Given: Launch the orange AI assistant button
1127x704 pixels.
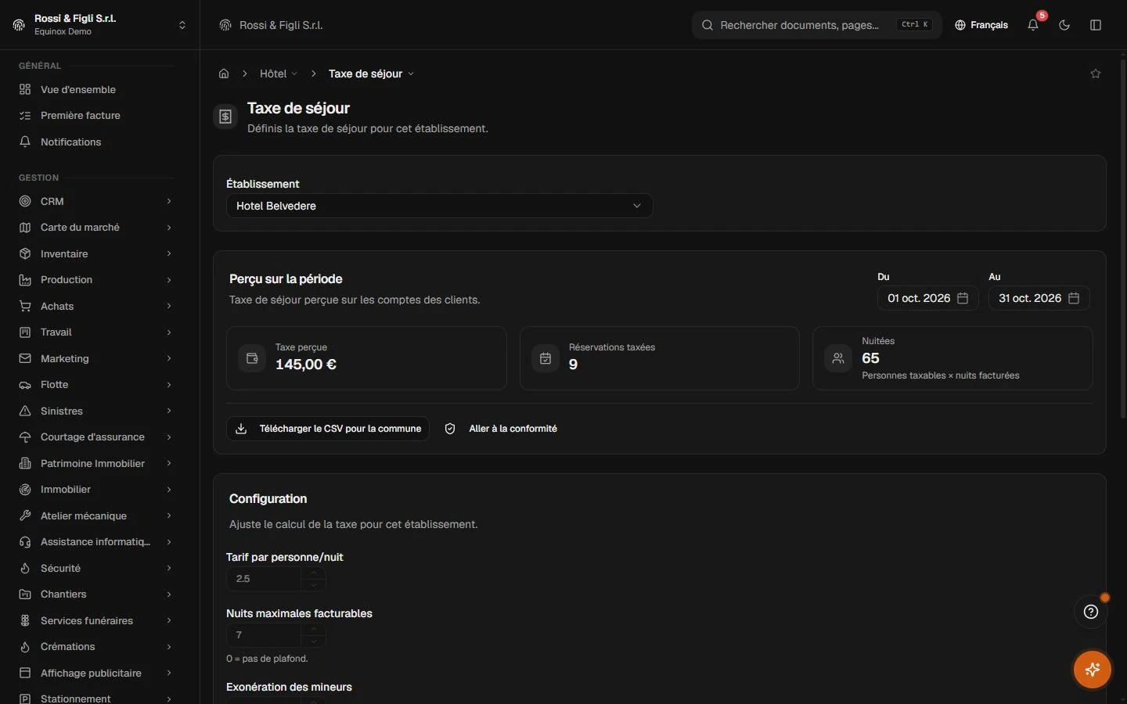Looking at the screenshot, I should point(1093,670).
